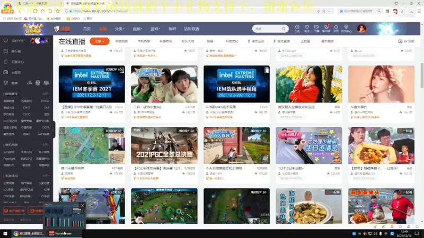Select the highlighted live navigation tab
This screenshot has height=238, width=424.
point(103,29)
